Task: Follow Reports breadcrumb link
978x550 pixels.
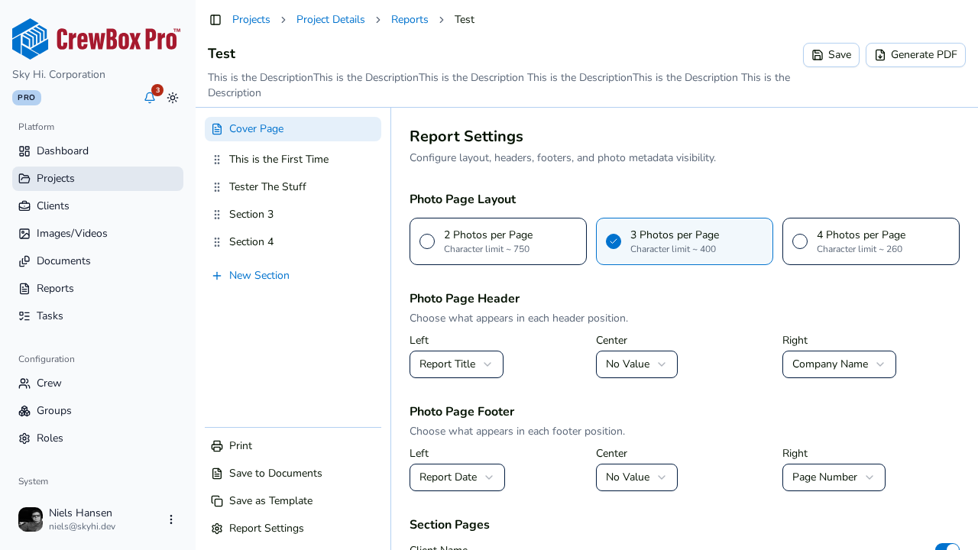Action: click(410, 20)
